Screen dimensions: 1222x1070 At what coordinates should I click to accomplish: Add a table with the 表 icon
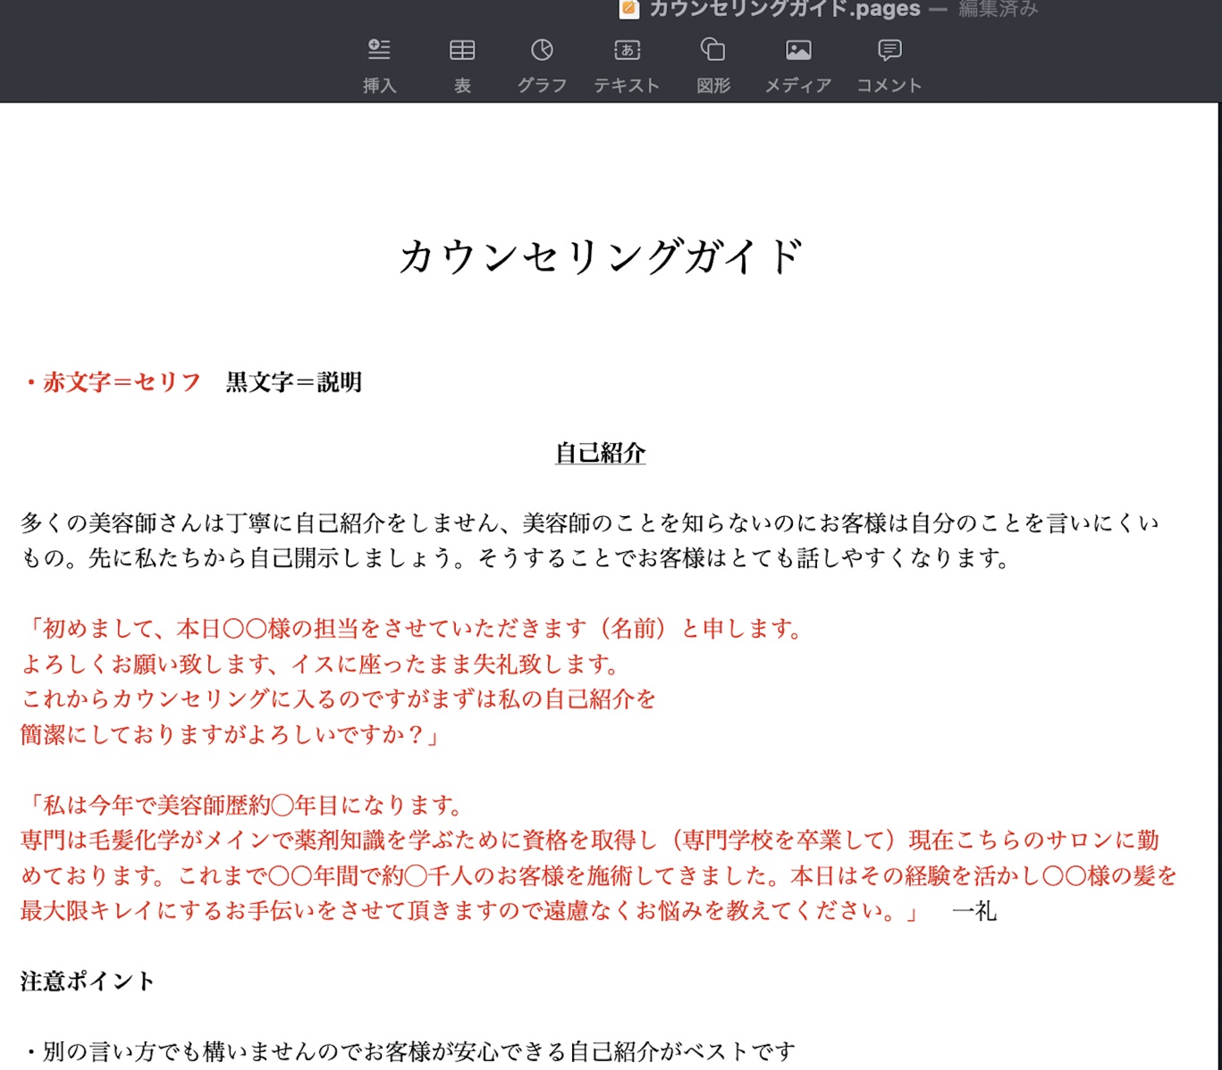click(462, 65)
